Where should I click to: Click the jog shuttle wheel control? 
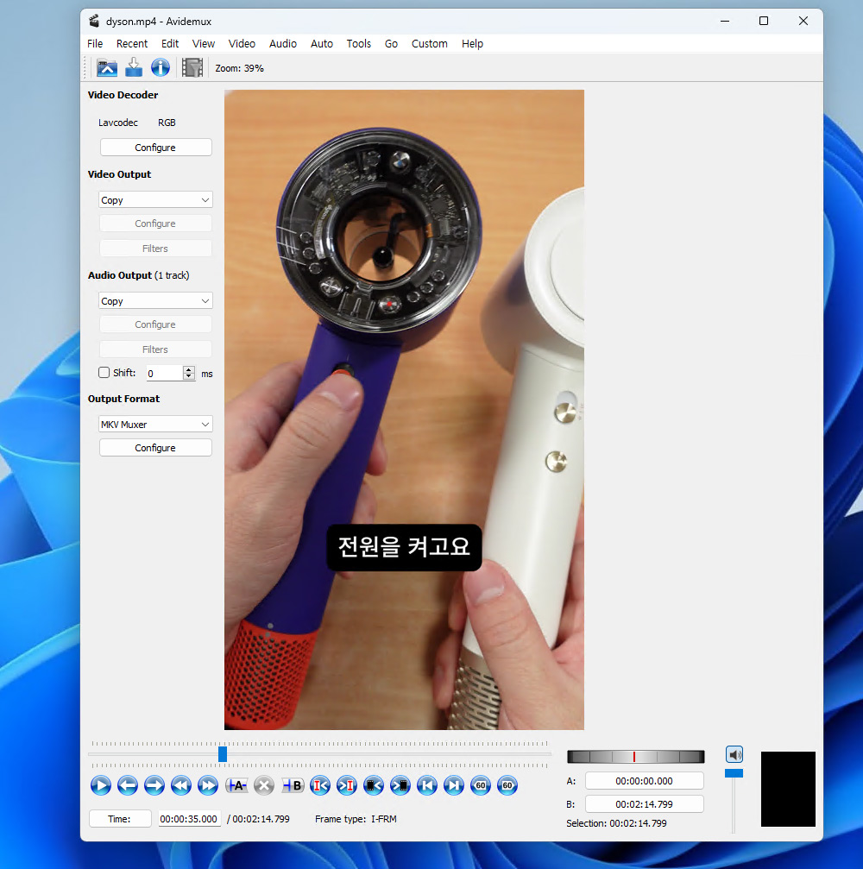pyautogui.click(x=636, y=757)
